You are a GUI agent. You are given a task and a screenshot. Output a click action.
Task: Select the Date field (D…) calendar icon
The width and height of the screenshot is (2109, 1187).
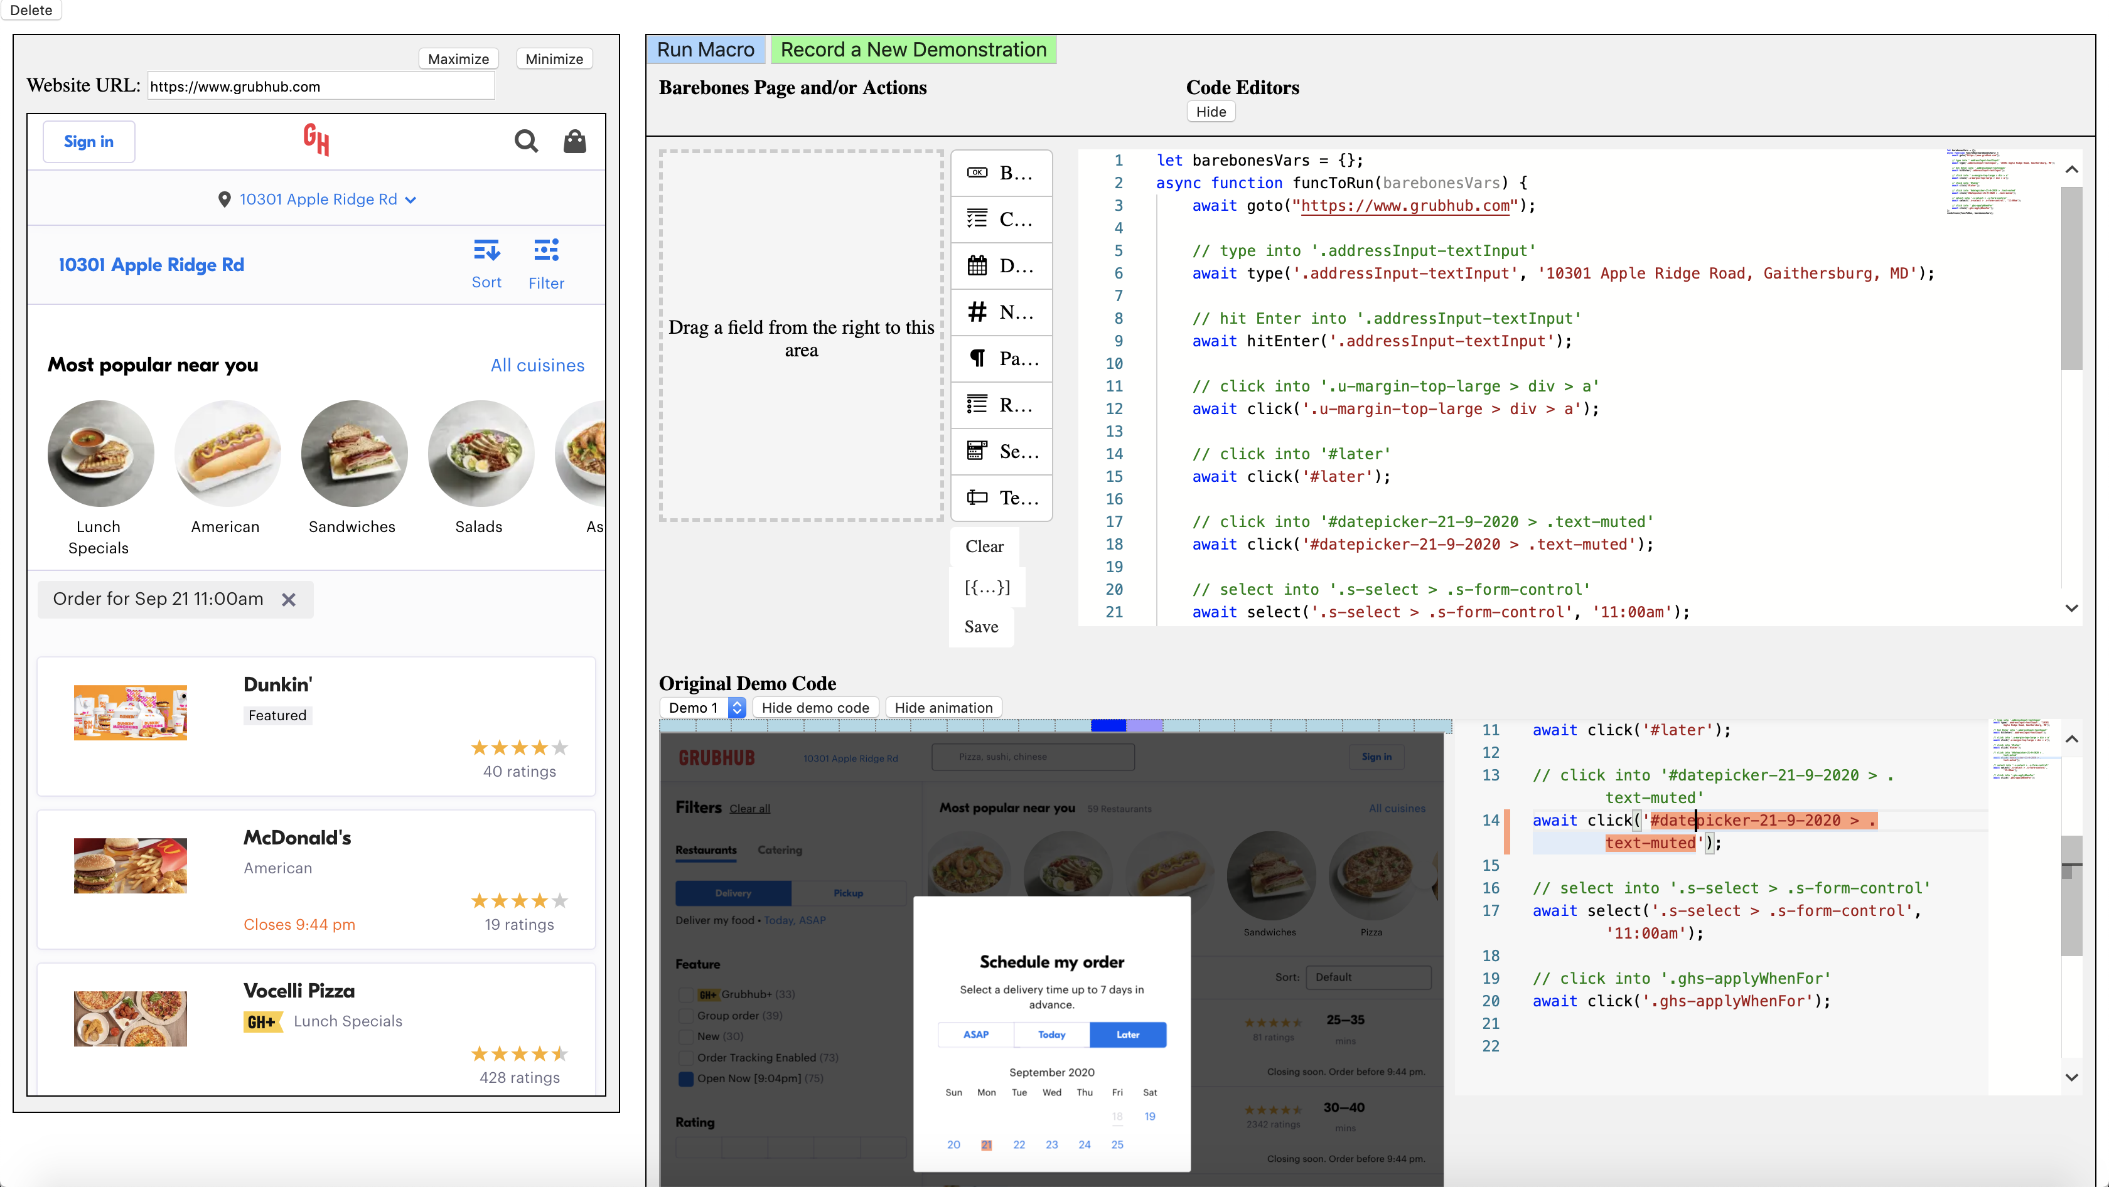coord(977,266)
